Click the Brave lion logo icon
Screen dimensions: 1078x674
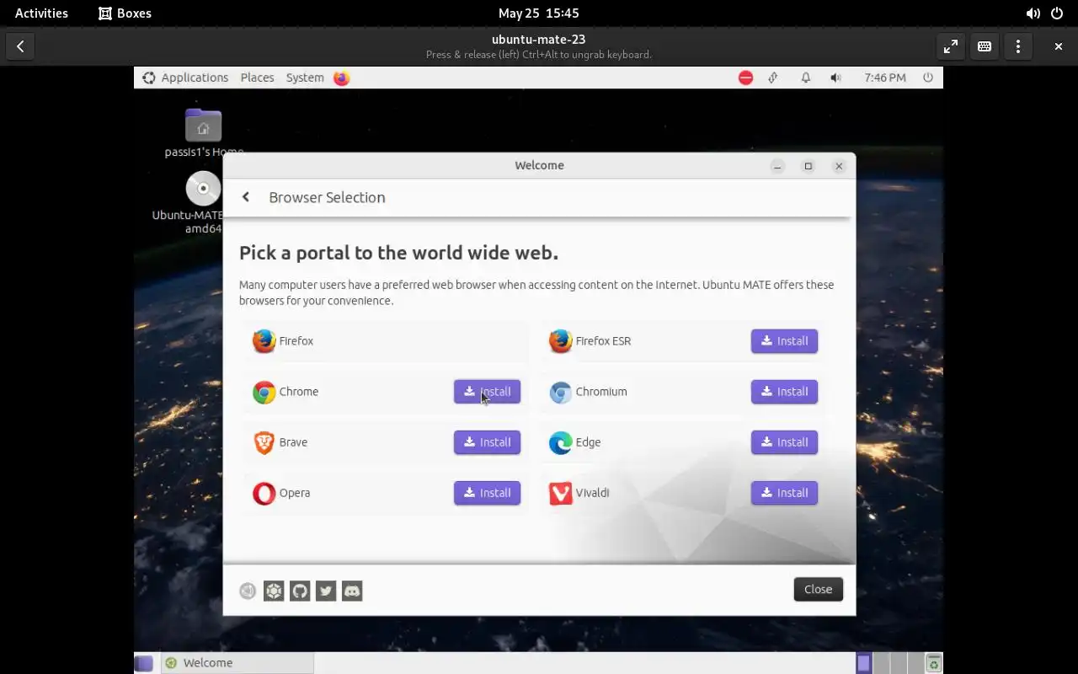264,442
